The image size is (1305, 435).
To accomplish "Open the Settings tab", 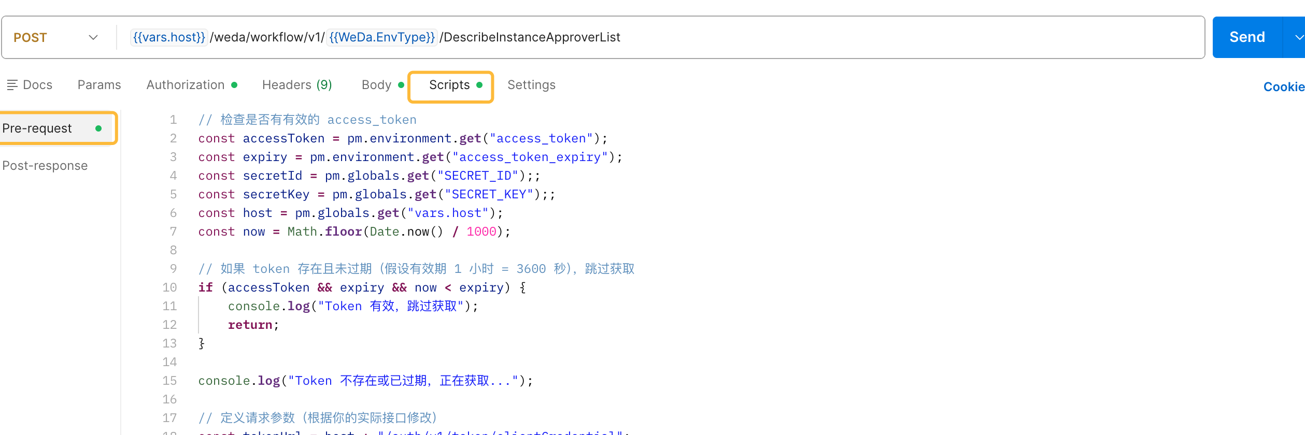I will click(531, 85).
